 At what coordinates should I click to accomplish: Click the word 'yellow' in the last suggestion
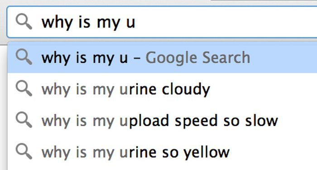coord(207,152)
